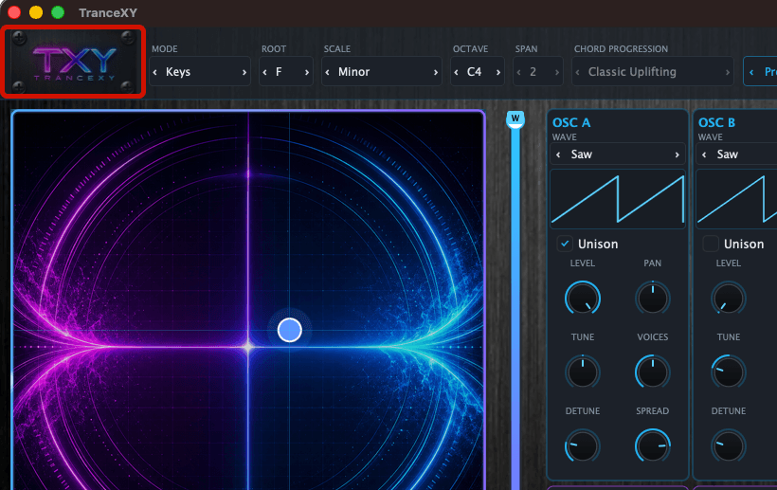Viewport: 777px width, 490px height.
Task: Open the Octave selector showing C4
Action: [478, 72]
